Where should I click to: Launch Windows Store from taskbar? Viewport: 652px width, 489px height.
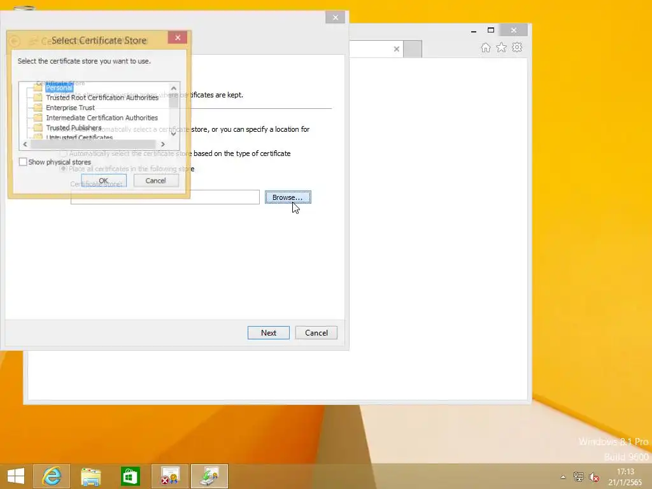click(130, 476)
